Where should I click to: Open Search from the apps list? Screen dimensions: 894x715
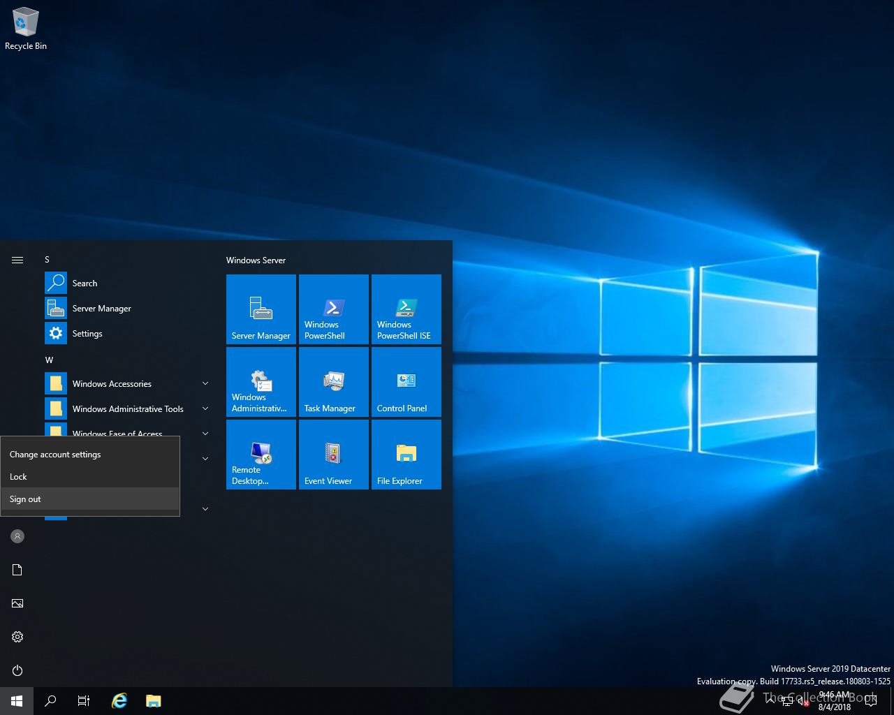click(x=129, y=283)
